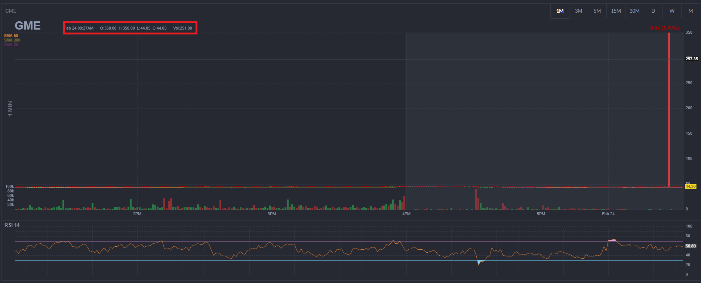
Task: Select the 3M timeframe tab
Action: 578,11
